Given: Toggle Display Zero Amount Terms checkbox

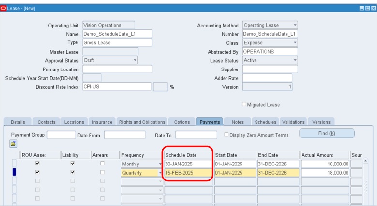Looking at the screenshot, I should coord(226,135).
